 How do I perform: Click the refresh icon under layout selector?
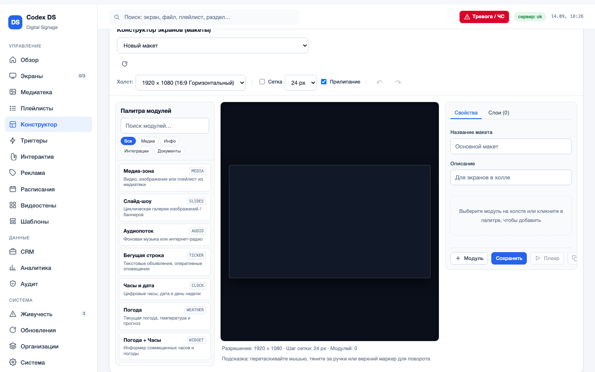pos(124,64)
